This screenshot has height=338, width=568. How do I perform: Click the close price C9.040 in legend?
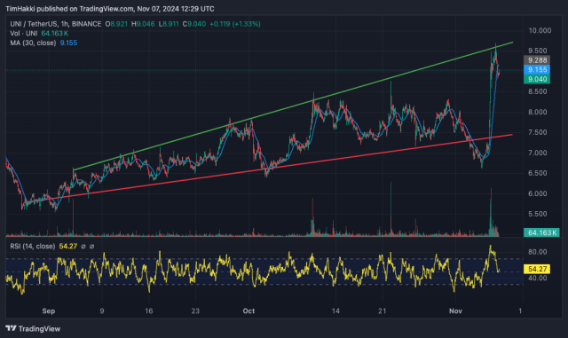click(x=194, y=24)
